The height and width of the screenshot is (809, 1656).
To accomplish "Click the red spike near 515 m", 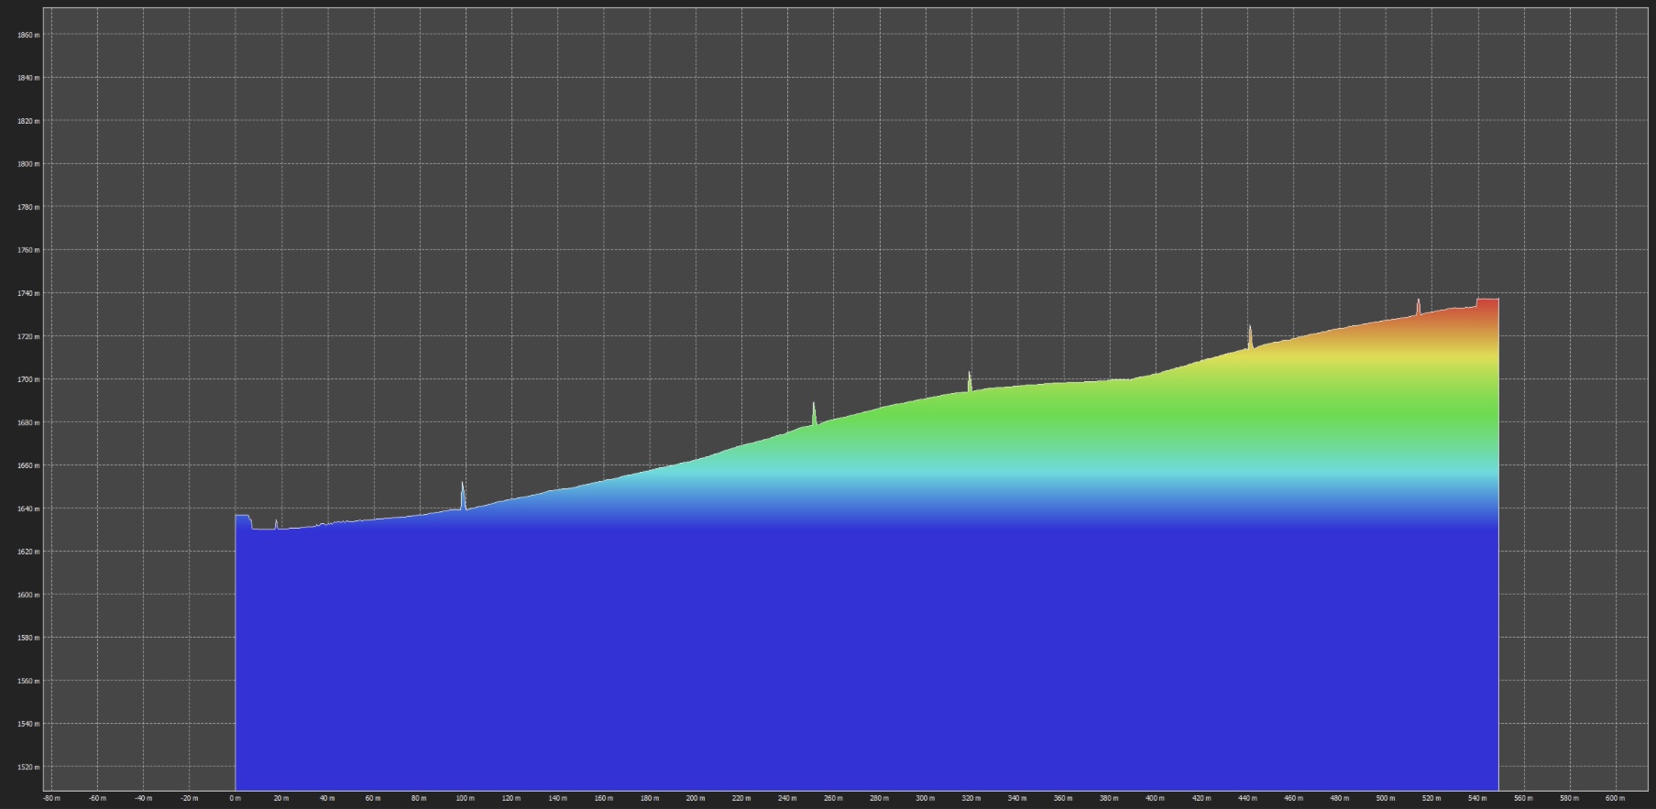I will [x=1419, y=307].
